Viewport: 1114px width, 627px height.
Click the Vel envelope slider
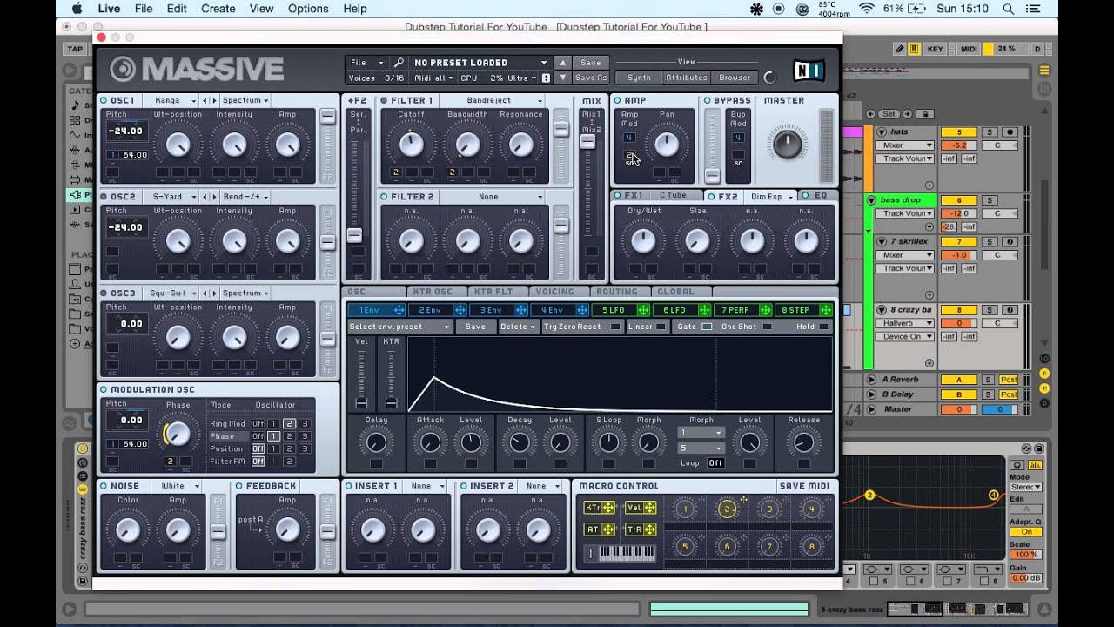362,377
